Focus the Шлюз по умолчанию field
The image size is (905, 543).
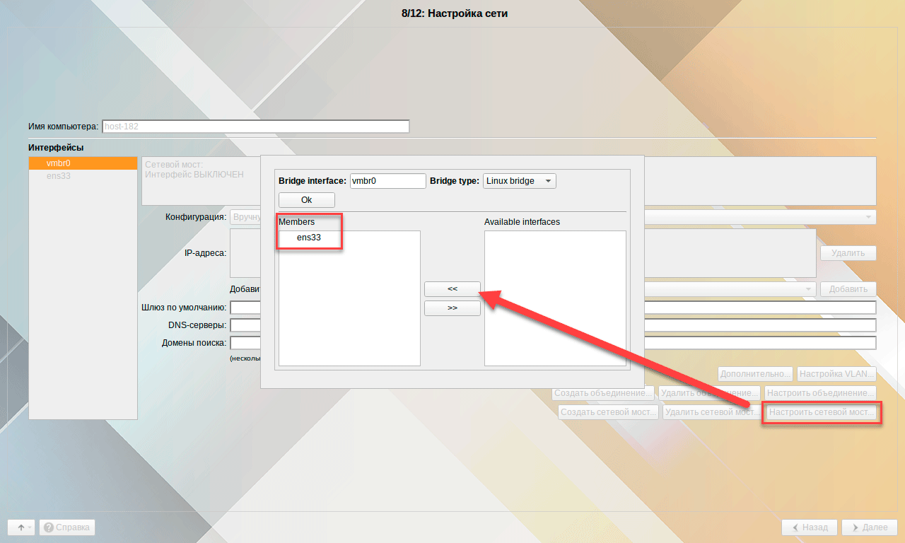click(553, 308)
